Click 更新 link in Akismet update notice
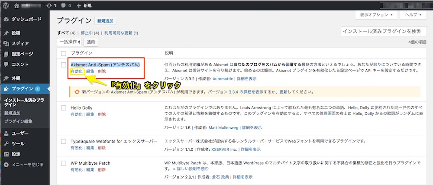The height and width of the screenshot is (185, 433). click(x=283, y=92)
